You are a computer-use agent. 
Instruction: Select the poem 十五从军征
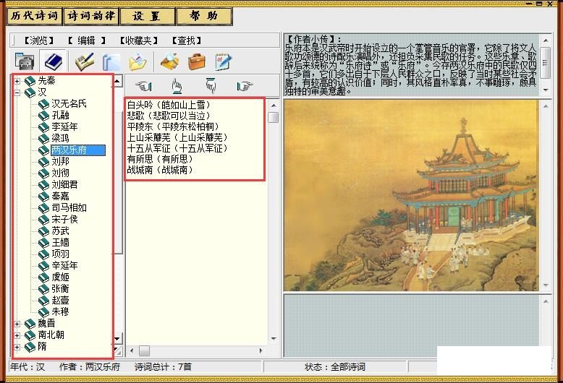click(x=177, y=148)
